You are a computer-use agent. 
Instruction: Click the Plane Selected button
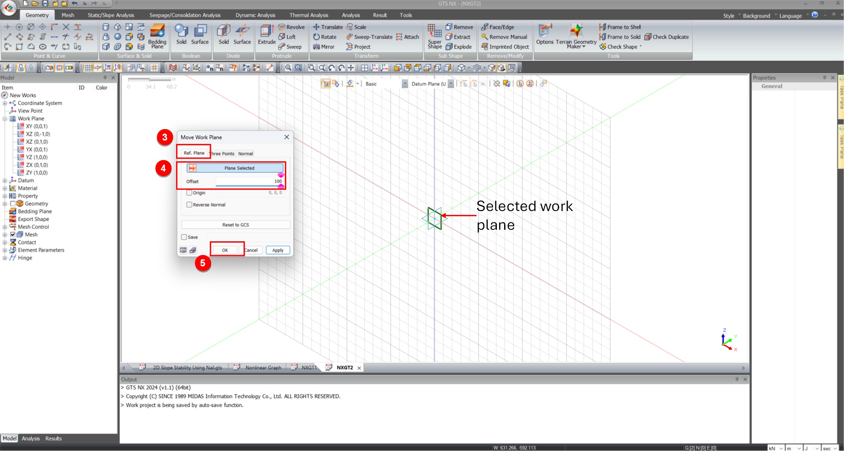point(235,168)
